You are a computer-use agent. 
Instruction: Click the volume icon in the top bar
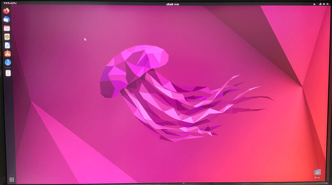324,4
